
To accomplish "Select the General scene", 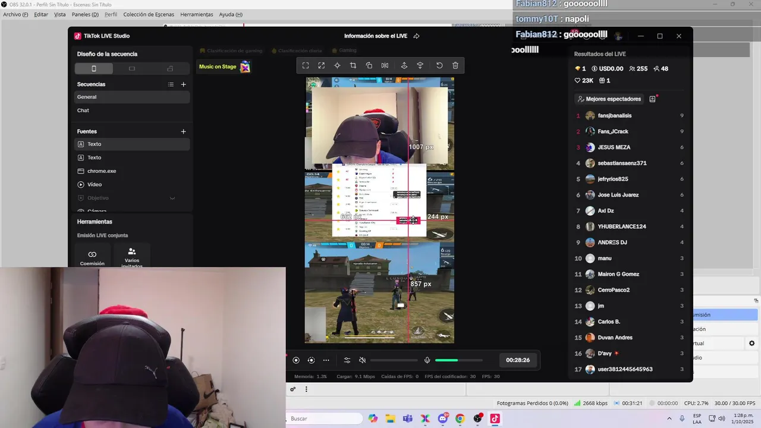I will coord(132,97).
